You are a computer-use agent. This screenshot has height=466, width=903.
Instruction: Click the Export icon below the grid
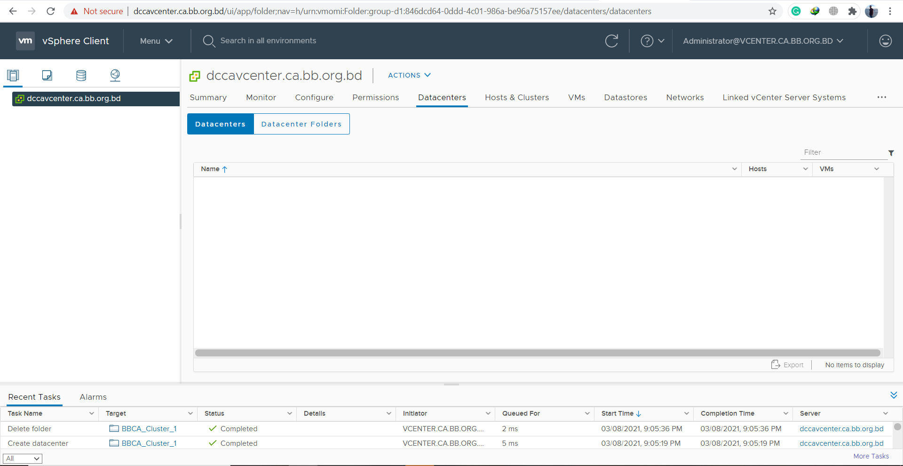[776, 364]
